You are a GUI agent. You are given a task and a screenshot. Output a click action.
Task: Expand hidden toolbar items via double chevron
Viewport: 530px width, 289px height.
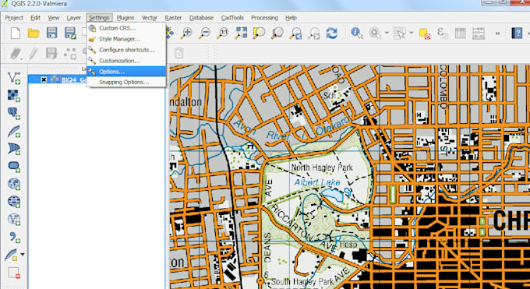click(x=497, y=33)
